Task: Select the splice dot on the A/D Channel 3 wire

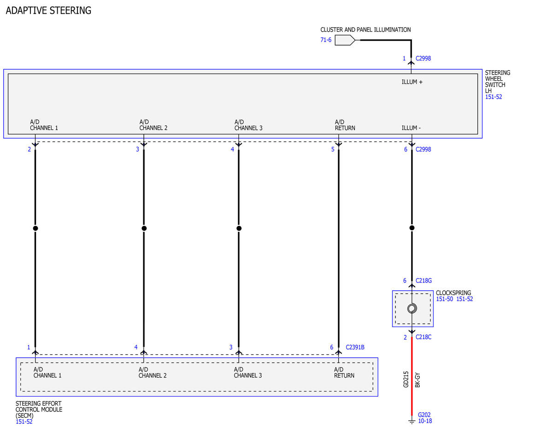Action: coord(239,228)
